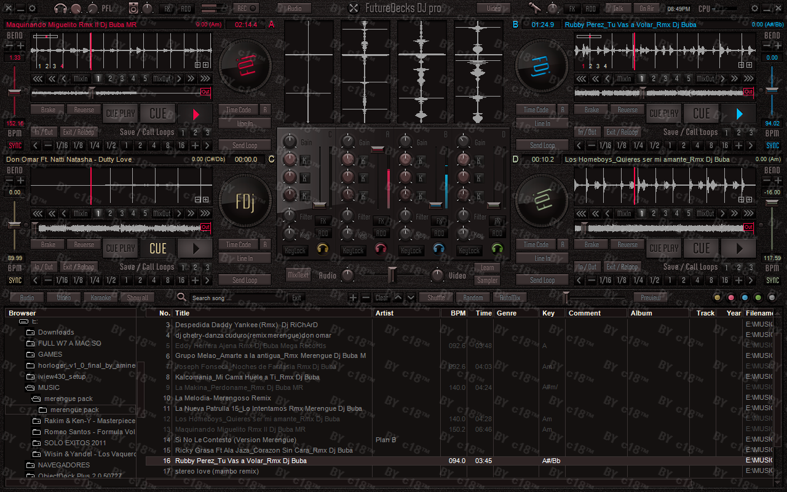Viewport: 787px width, 492px height.
Task: Open the Video tab above the browser
Action: pyautogui.click(x=64, y=298)
